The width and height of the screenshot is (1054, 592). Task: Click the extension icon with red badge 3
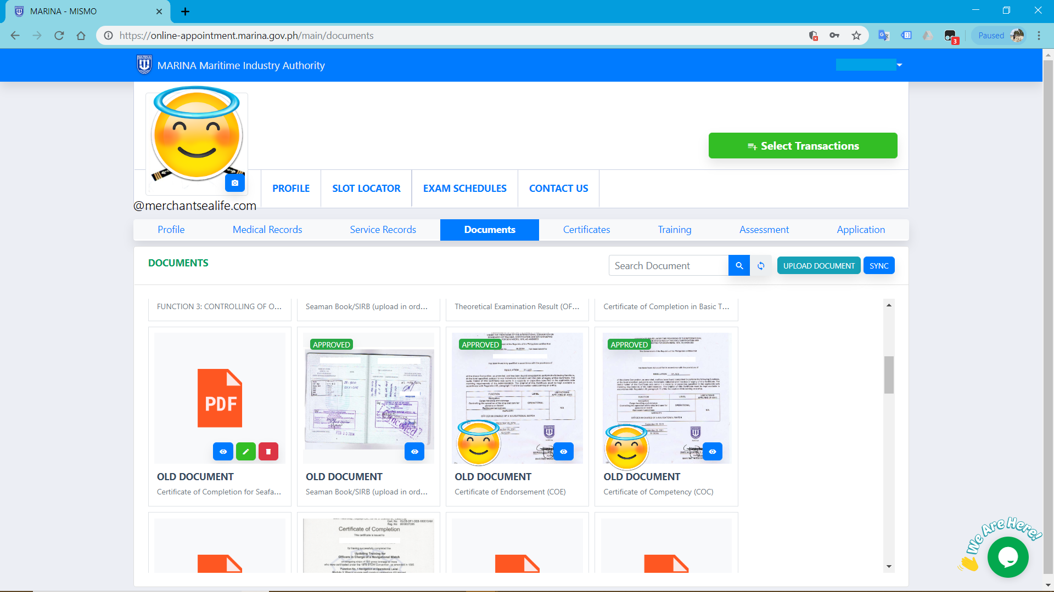[x=951, y=36]
